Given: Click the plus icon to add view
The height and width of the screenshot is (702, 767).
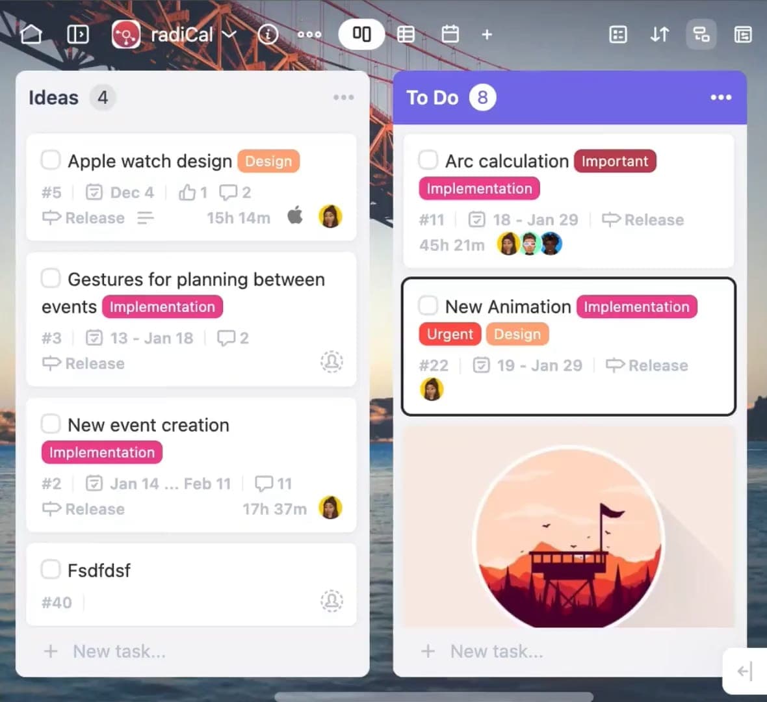Looking at the screenshot, I should 487,34.
